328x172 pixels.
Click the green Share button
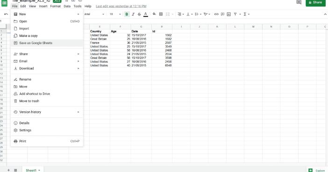[x=316, y=2]
